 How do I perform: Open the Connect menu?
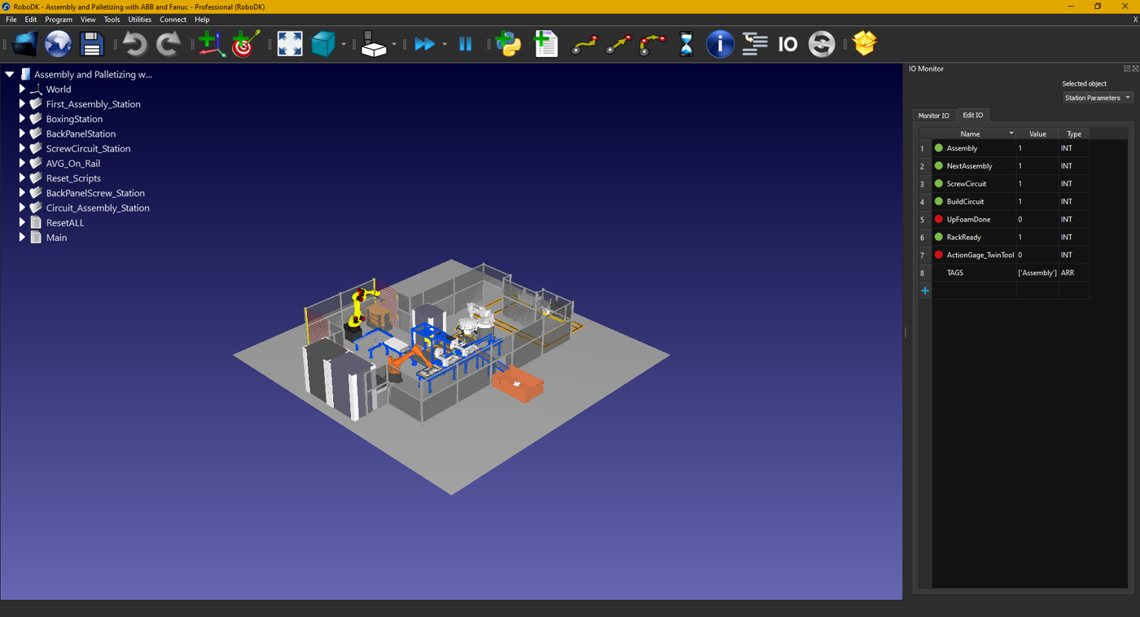pyautogui.click(x=173, y=20)
